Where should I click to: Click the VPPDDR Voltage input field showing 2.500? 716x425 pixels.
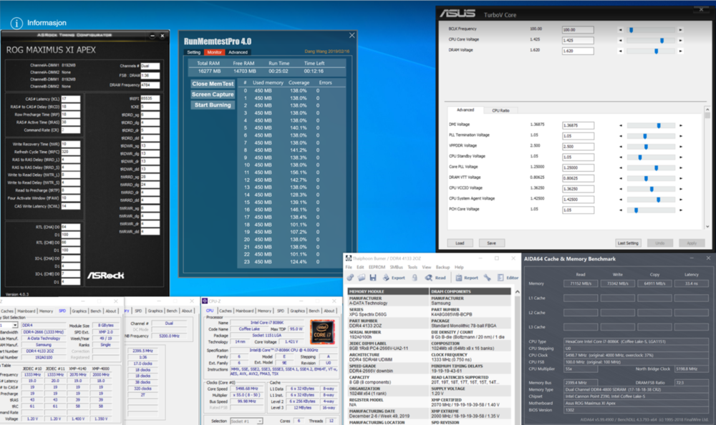pos(578,147)
